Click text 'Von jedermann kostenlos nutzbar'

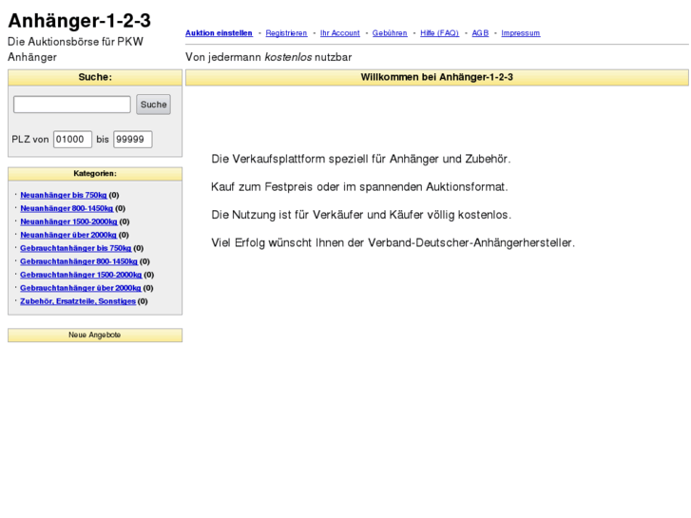[x=268, y=57]
